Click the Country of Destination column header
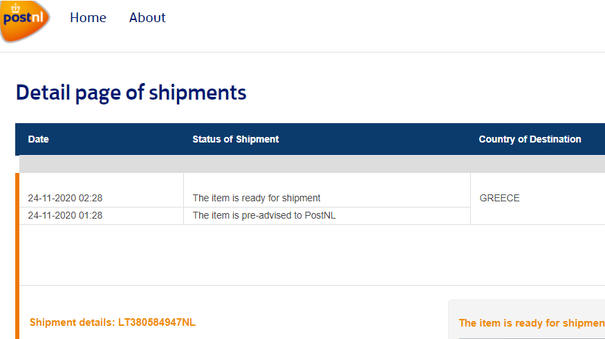The height and width of the screenshot is (339, 605). 530,139
